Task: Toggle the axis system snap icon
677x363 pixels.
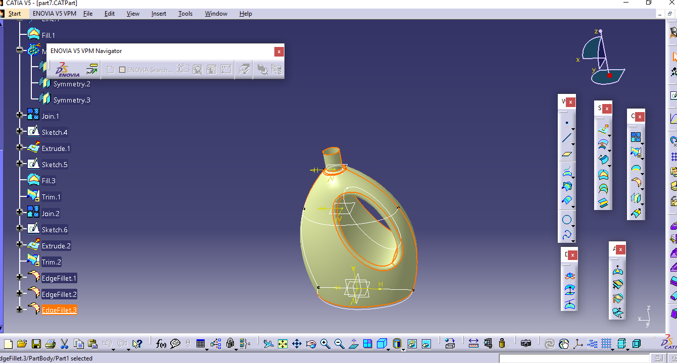Action: click(x=578, y=344)
